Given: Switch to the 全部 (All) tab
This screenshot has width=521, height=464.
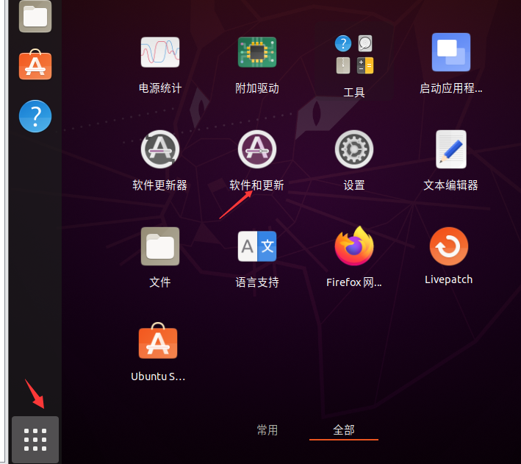Looking at the screenshot, I should click(344, 430).
